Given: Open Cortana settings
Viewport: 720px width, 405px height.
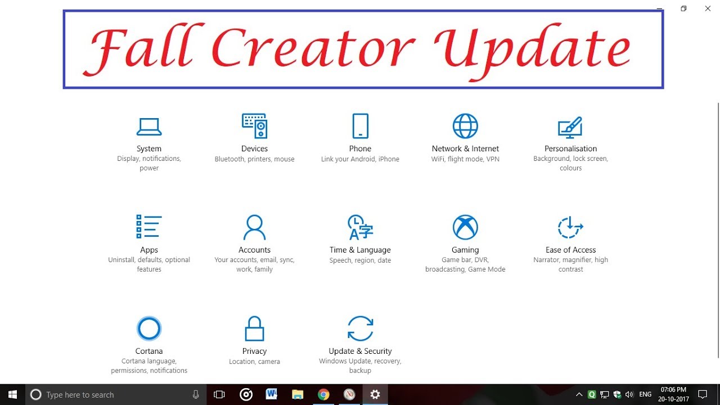Looking at the screenshot, I should point(149,345).
